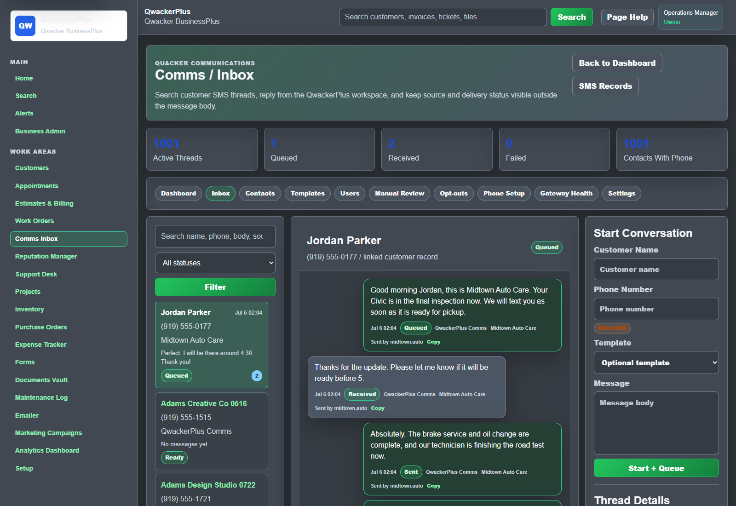Open the Settings tab
The image size is (736, 506).
[621, 193]
